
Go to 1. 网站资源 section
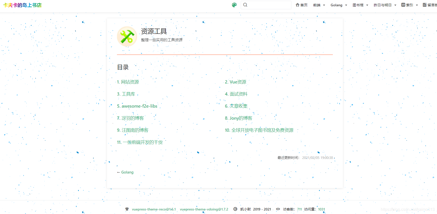tap(128, 82)
